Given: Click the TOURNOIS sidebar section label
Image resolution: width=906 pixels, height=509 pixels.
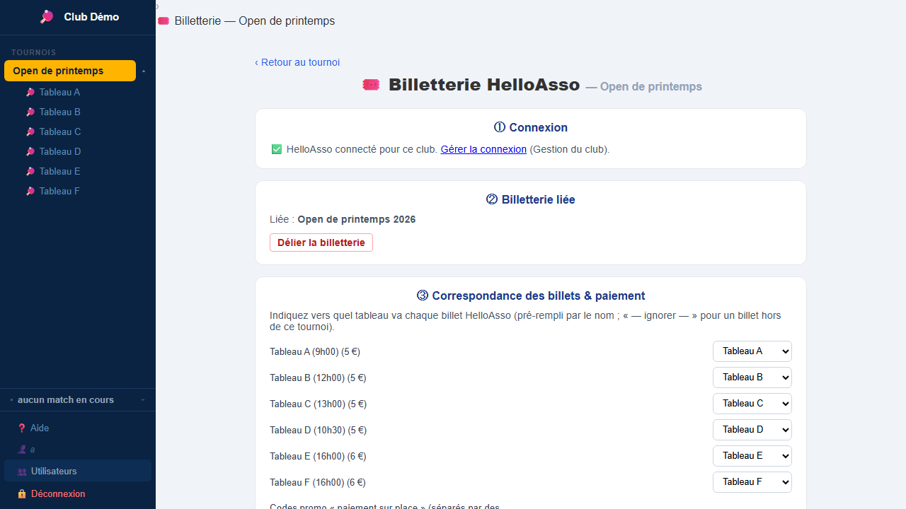Looking at the screenshot, I should 34,52.
